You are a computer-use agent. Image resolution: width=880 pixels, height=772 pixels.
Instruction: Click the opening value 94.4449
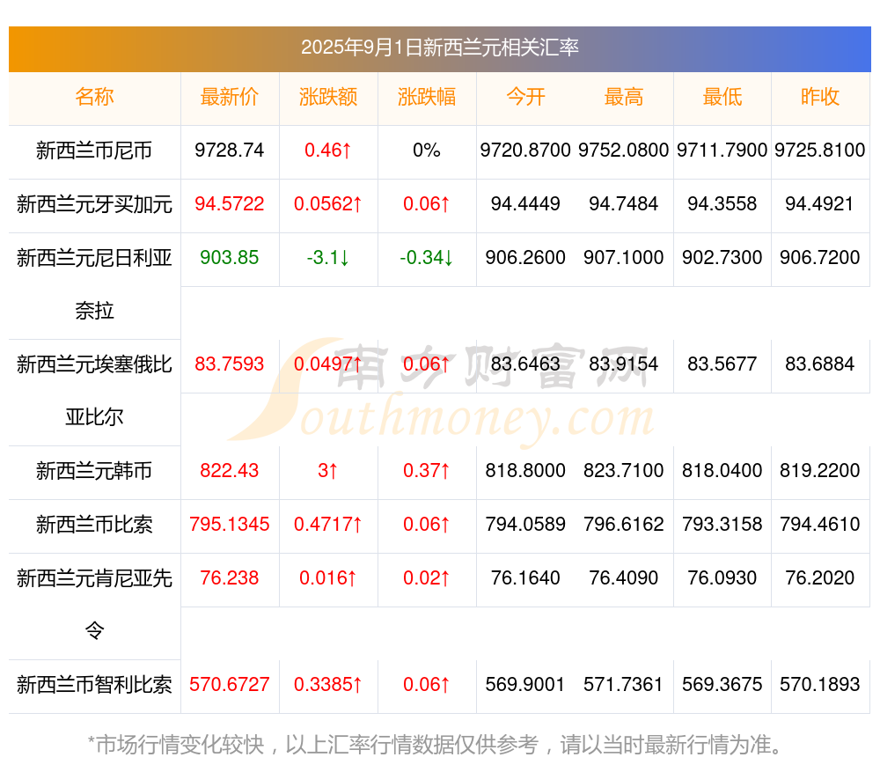(525, 204)
